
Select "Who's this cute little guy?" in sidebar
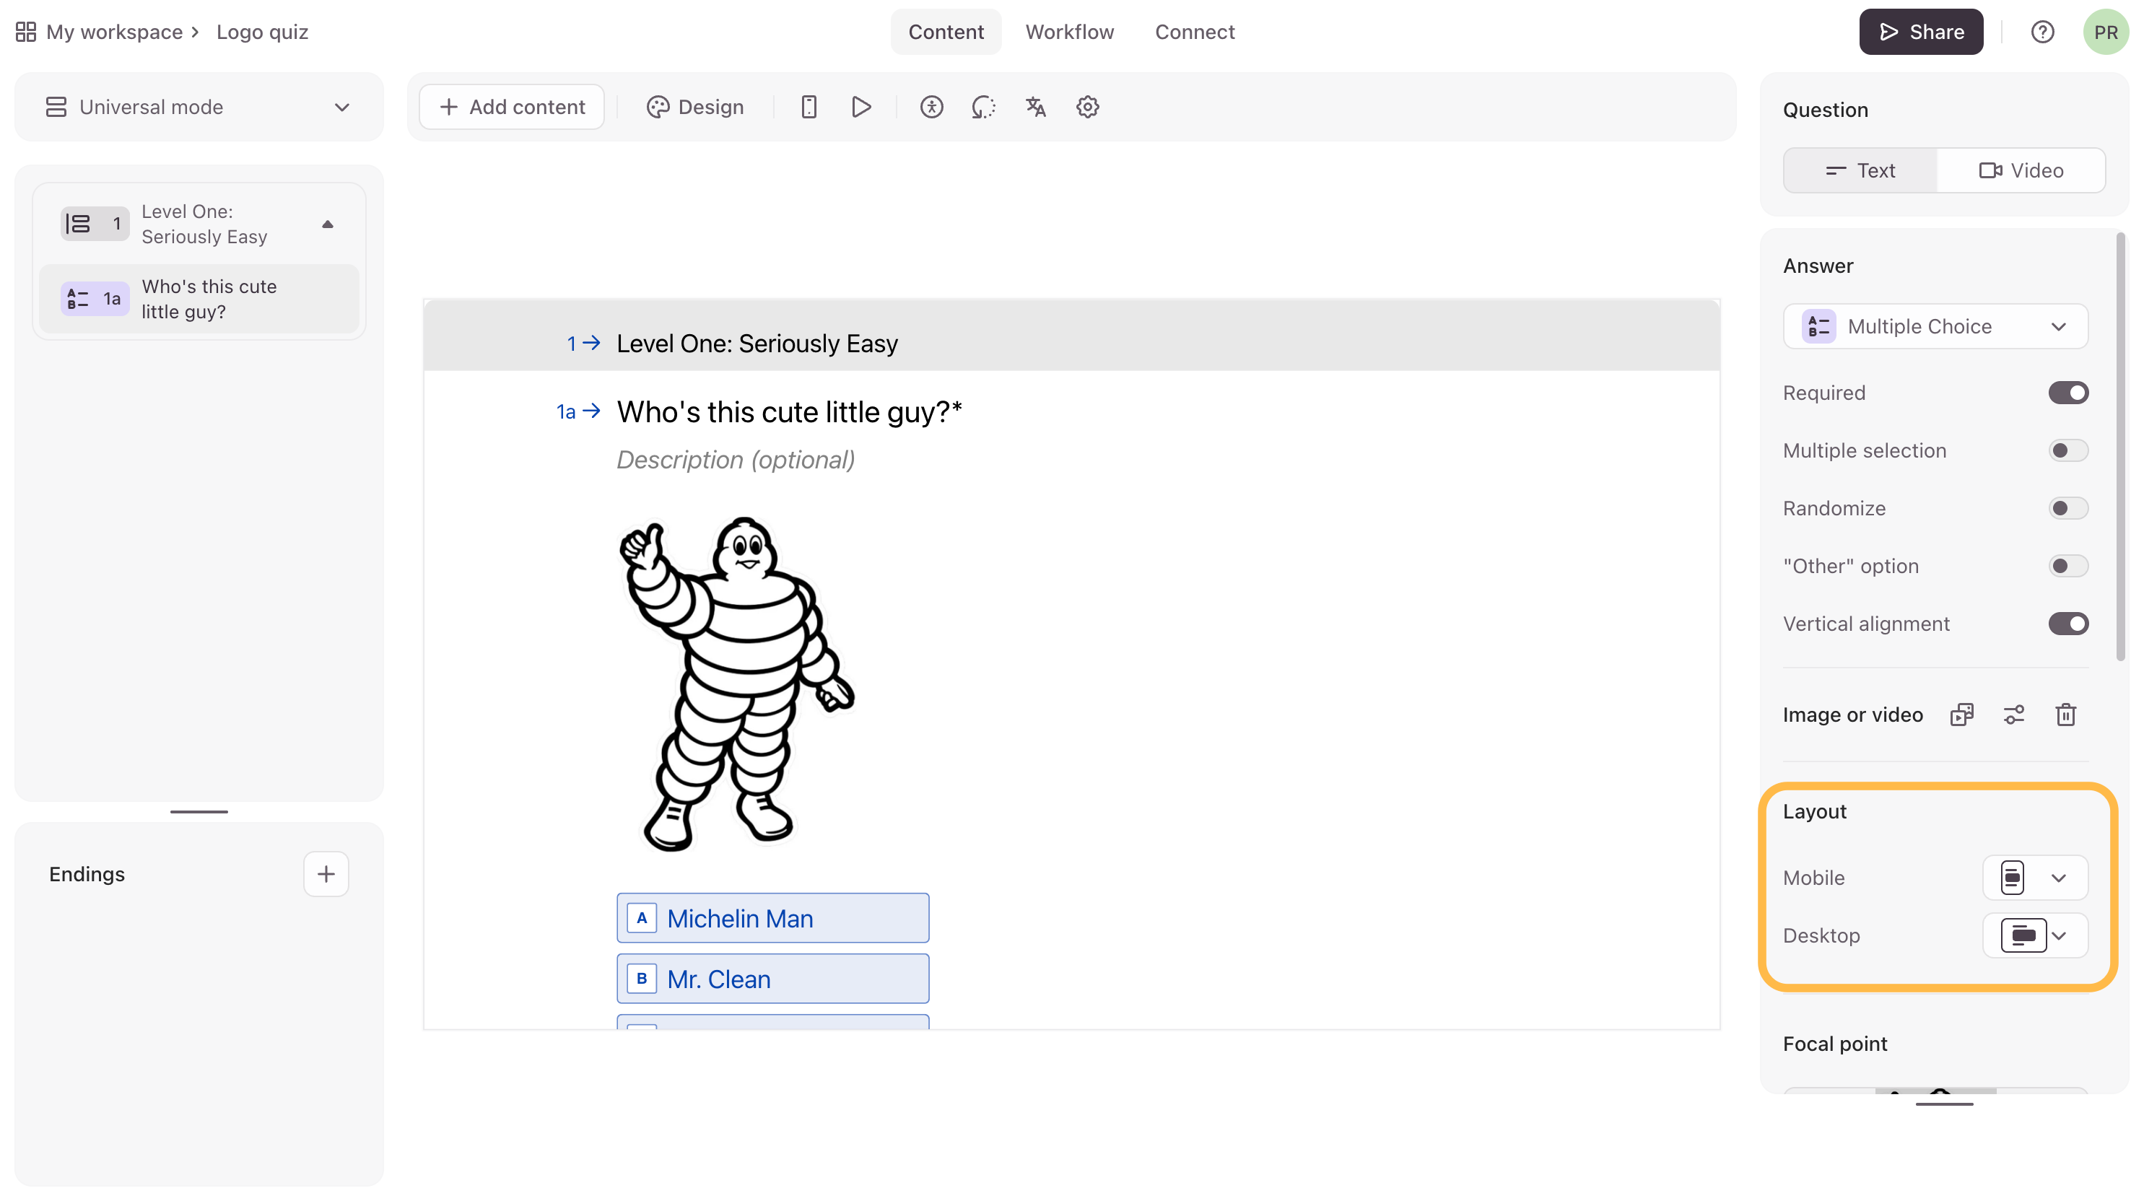[199, 299]
